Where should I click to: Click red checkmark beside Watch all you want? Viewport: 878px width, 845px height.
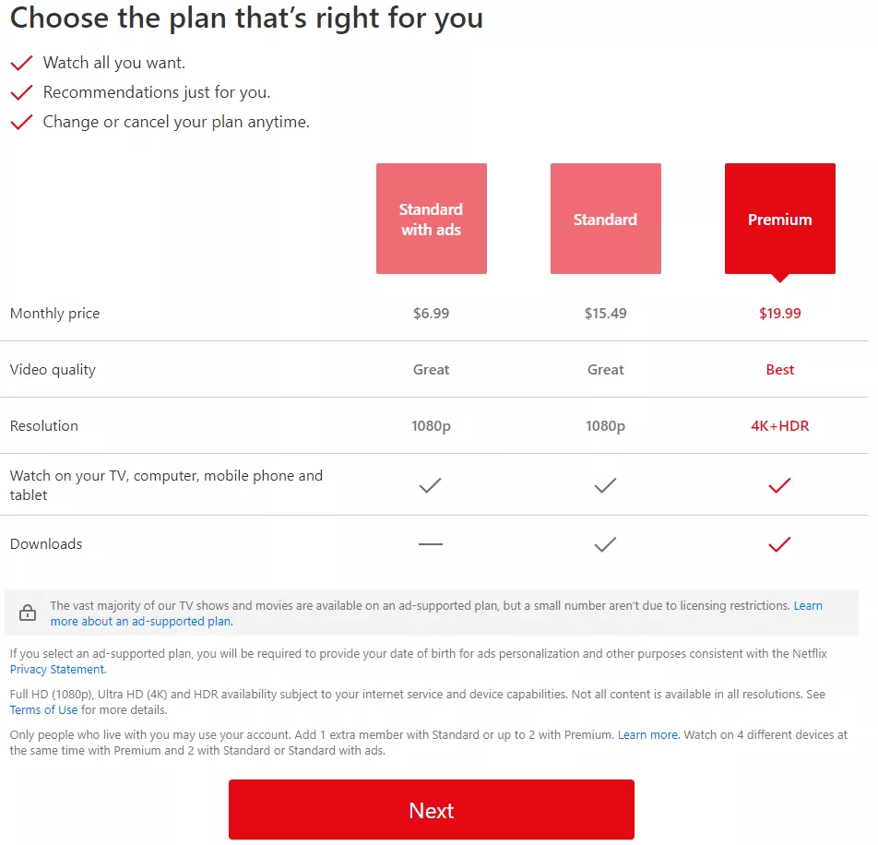click(21, 64)
